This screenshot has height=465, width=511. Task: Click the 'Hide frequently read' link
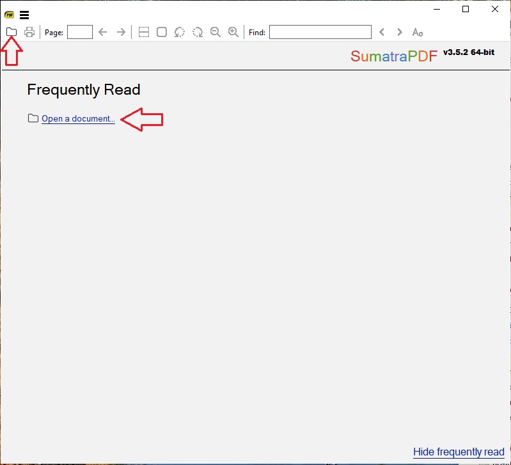pyautogui.click(x=459, y=452)
